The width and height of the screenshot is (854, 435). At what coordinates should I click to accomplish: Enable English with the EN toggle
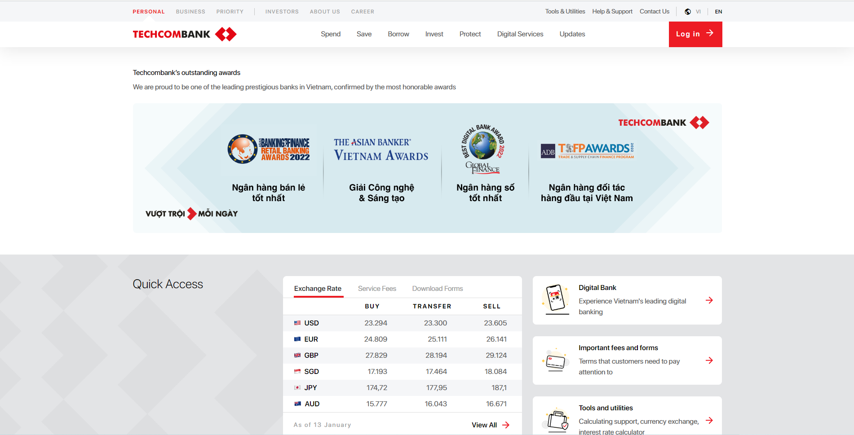718,11
